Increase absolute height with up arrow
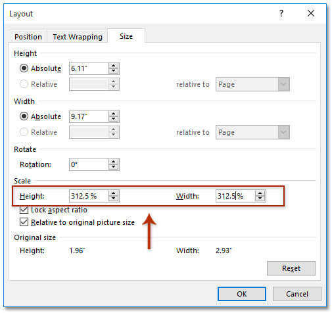 [113, 66]
